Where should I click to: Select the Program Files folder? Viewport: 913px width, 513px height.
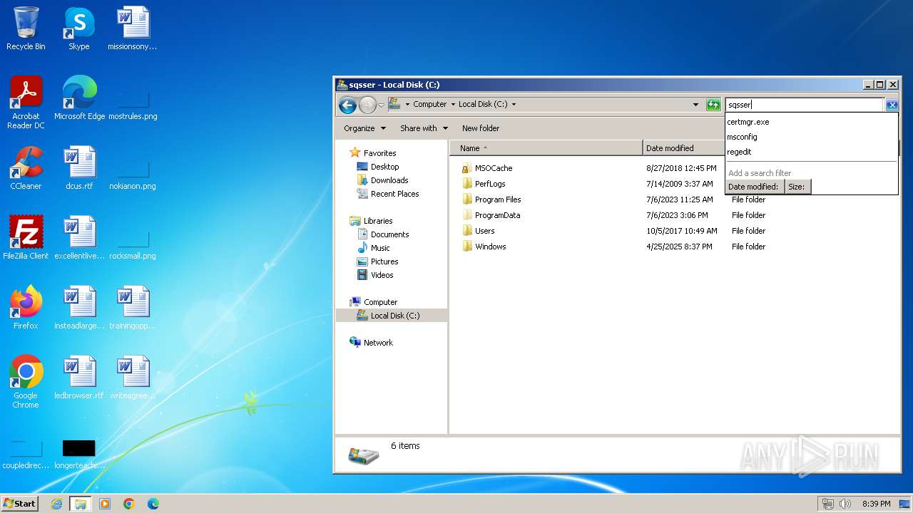click(498, 199)
